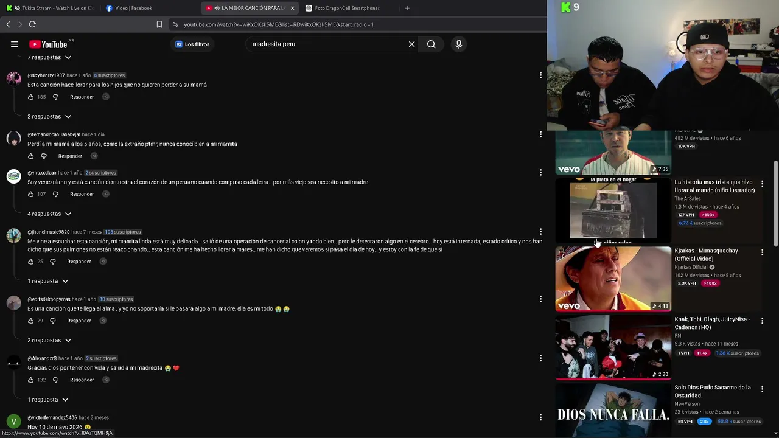Image resolution: width=779 pixels, height=438 pixels.
Task: Dislike the comment by @soyhenrry1987
Action: pos(55,97)
